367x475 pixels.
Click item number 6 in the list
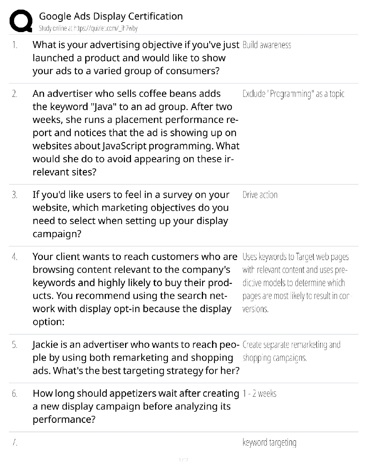[x=14, y=393]
